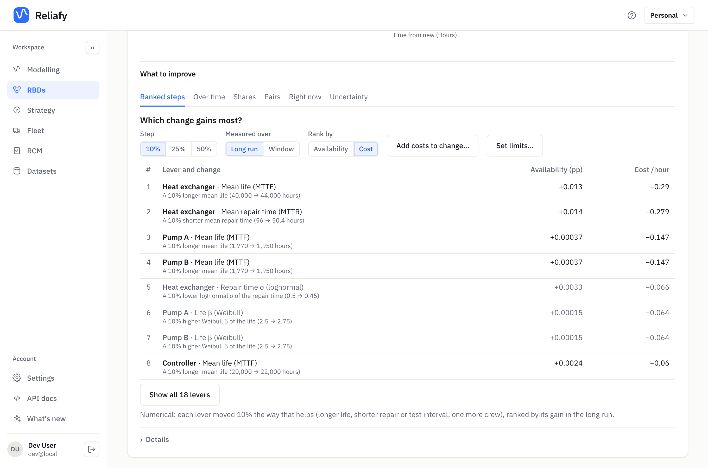Switch to the Pairs tab

click(273, 97)
